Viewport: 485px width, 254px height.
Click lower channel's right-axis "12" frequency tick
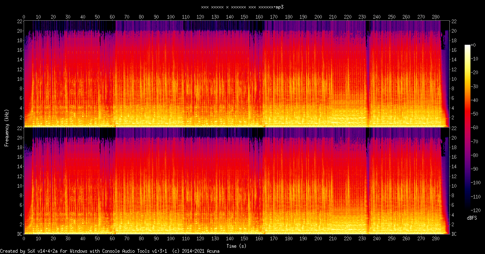453,176
